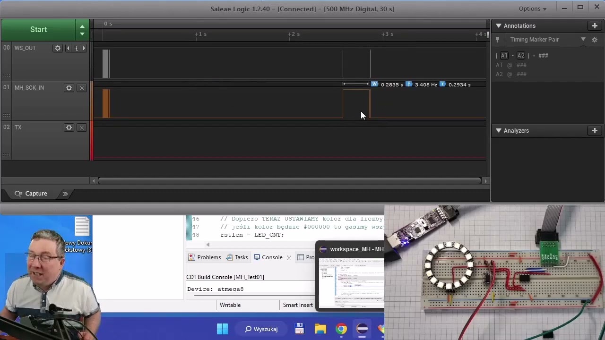Grab the WS_OUT channel drag handle
The width and height of the screenshot is (605, 340).
point(6,75)
